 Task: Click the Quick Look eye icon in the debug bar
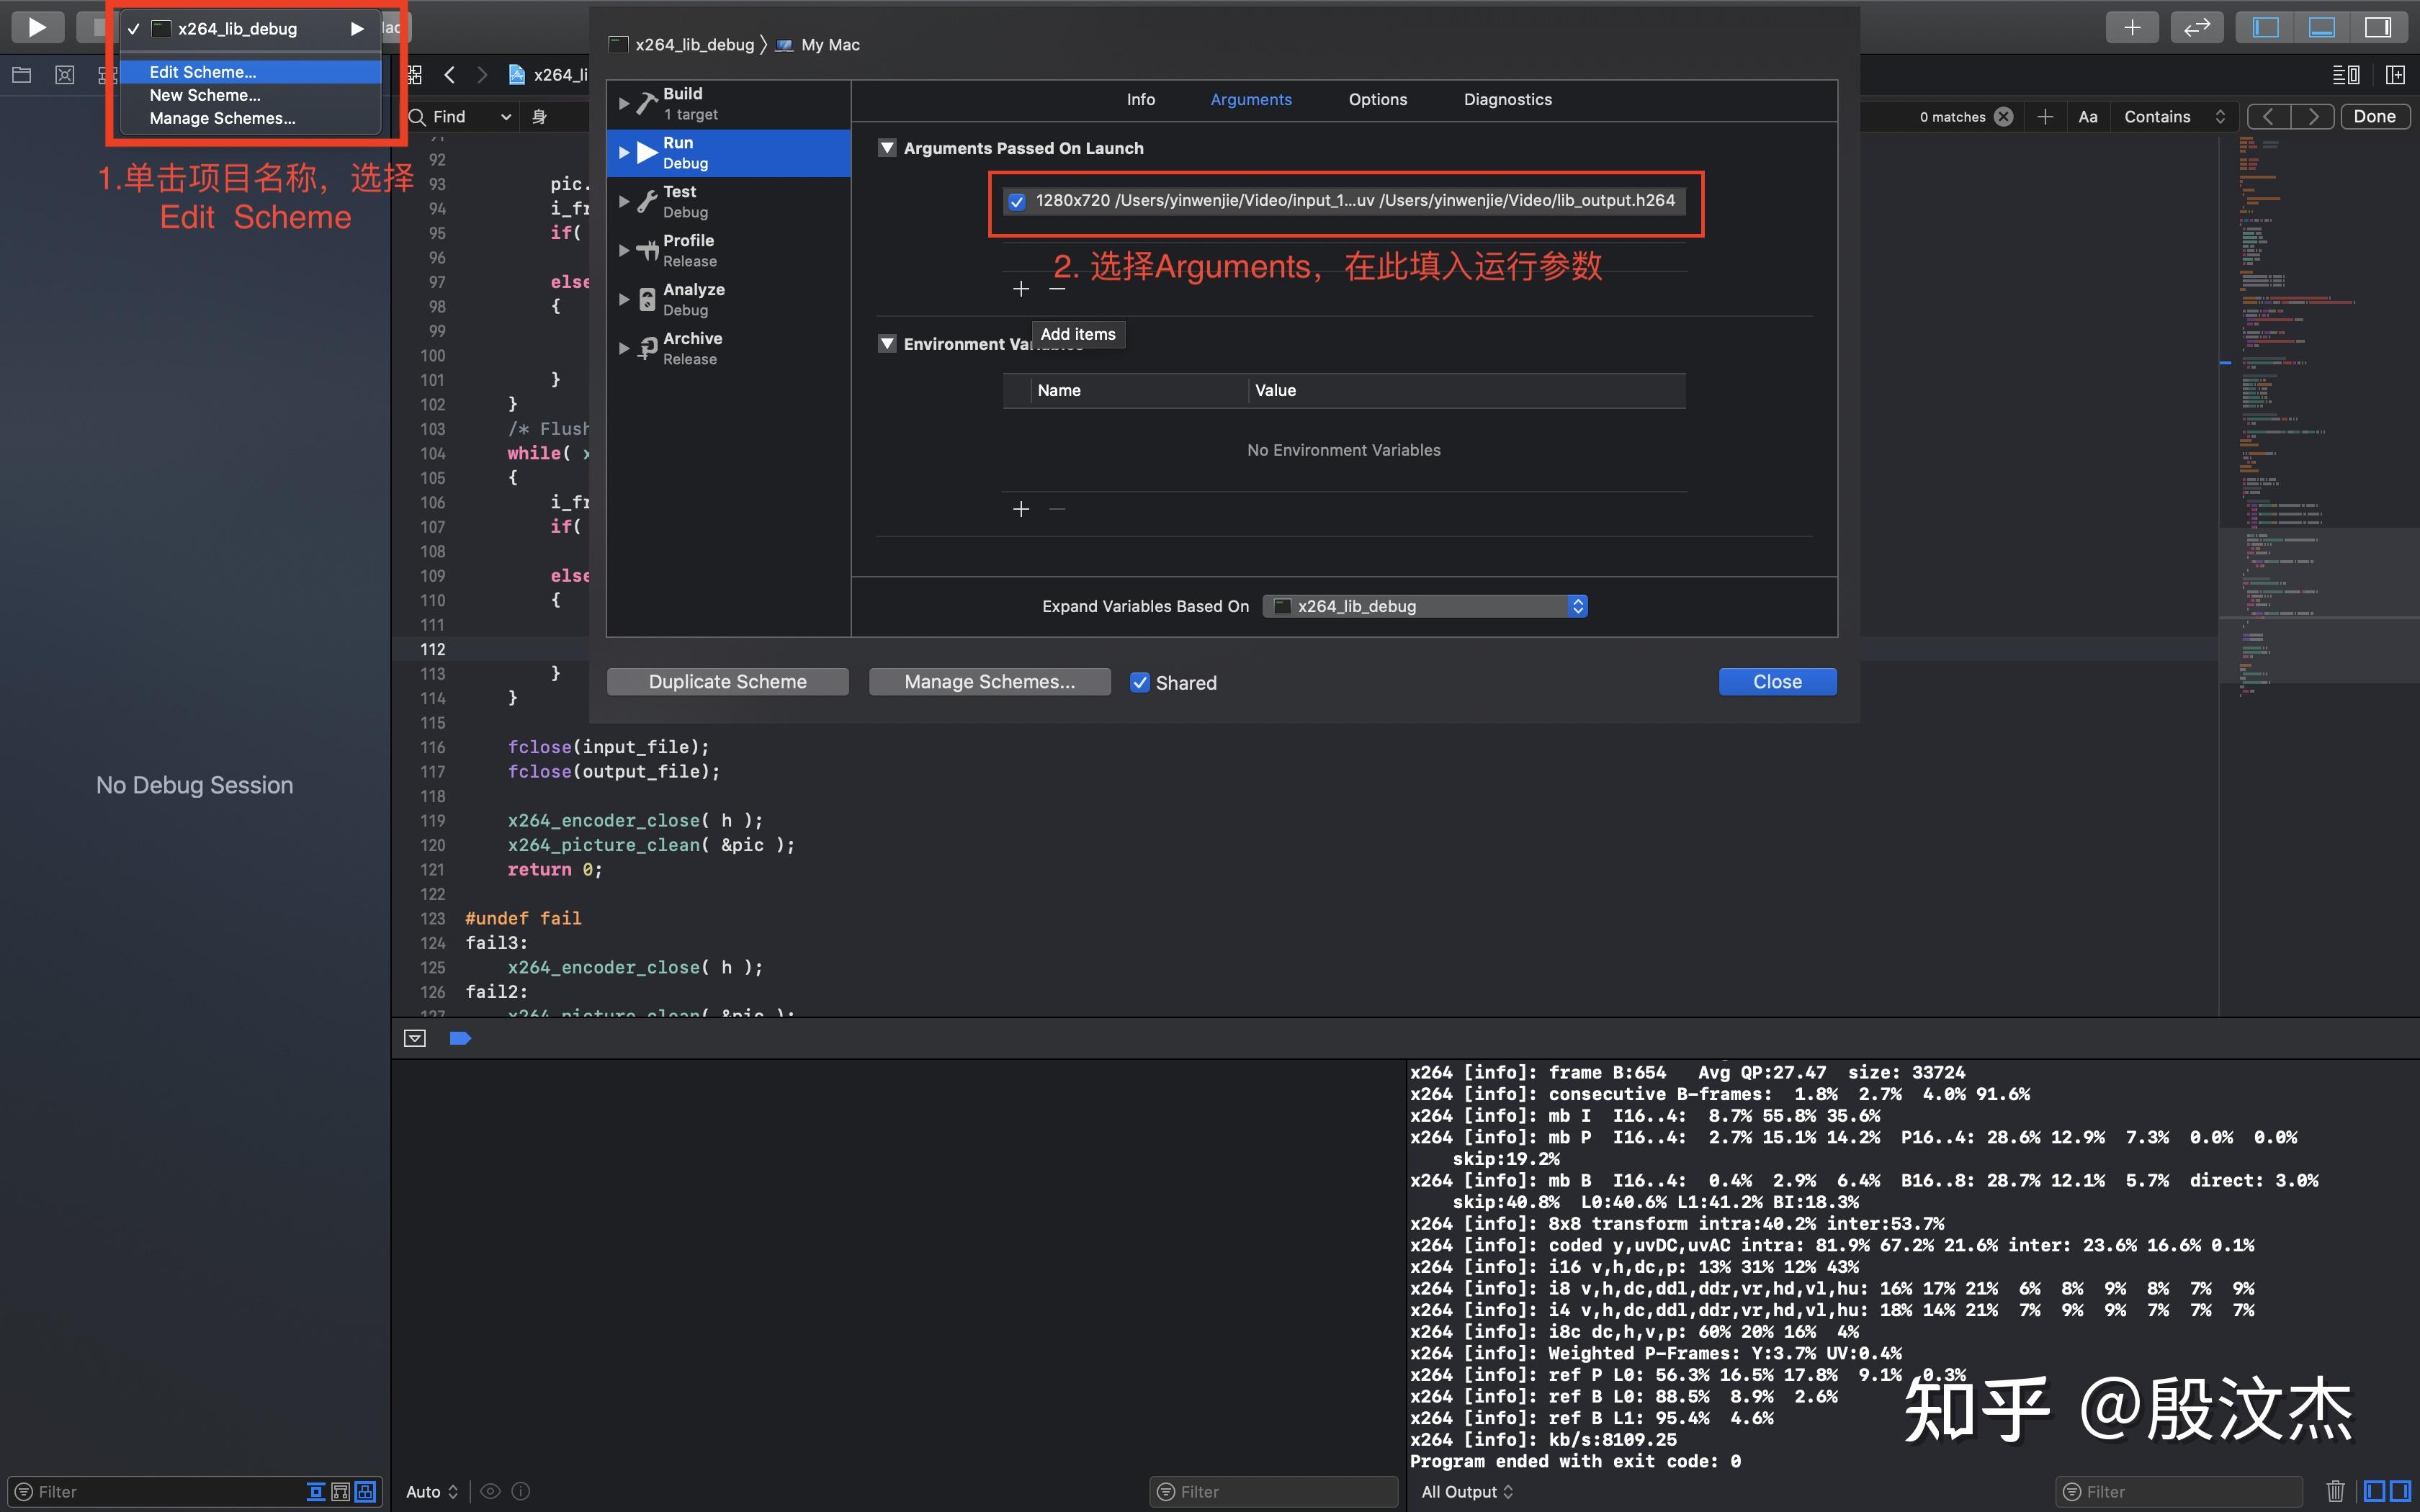tap(490, 1491)
